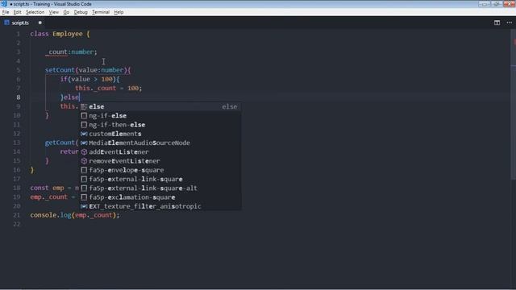The image size is (516, 290).
Task: Choose the 'fa5p-external-link-square' suggestion
Action: point(161,179)
